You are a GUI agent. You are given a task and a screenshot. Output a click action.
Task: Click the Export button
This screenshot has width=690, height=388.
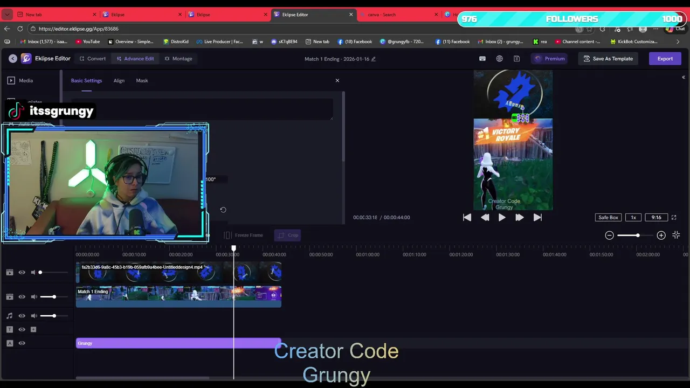(x=665, y=58)
